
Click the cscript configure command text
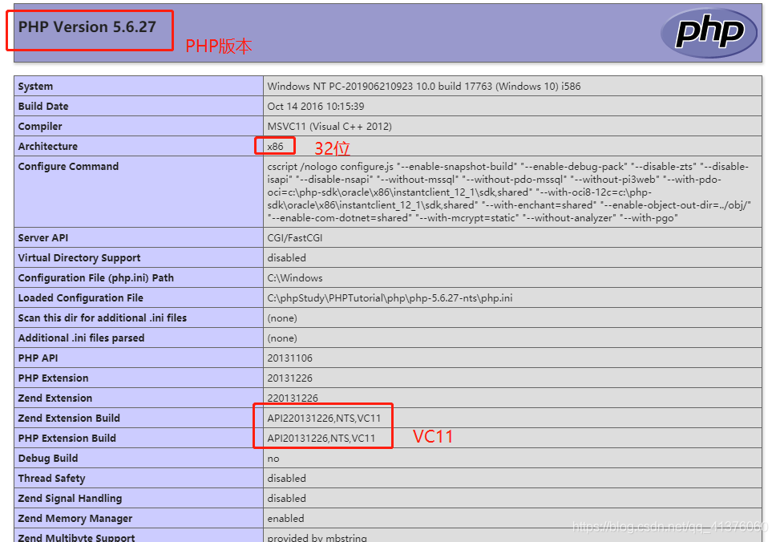click(x=509, y=192)
